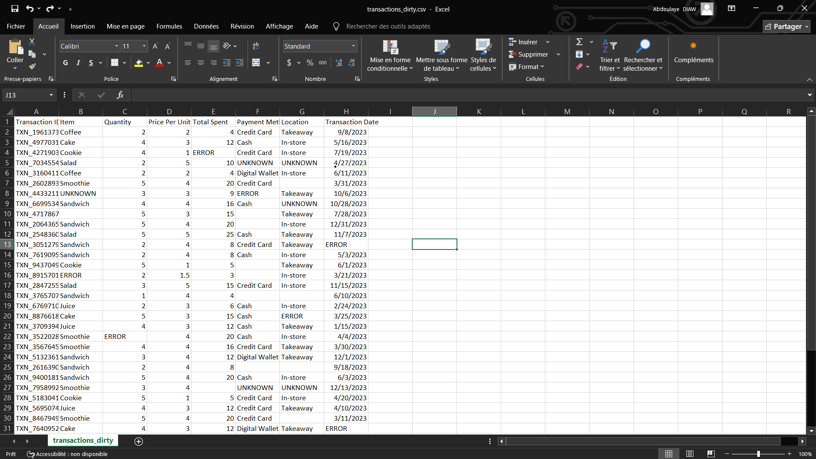Click the Format Painter brush icon
This screenshot has height=459, width=816.
[32, 66]
